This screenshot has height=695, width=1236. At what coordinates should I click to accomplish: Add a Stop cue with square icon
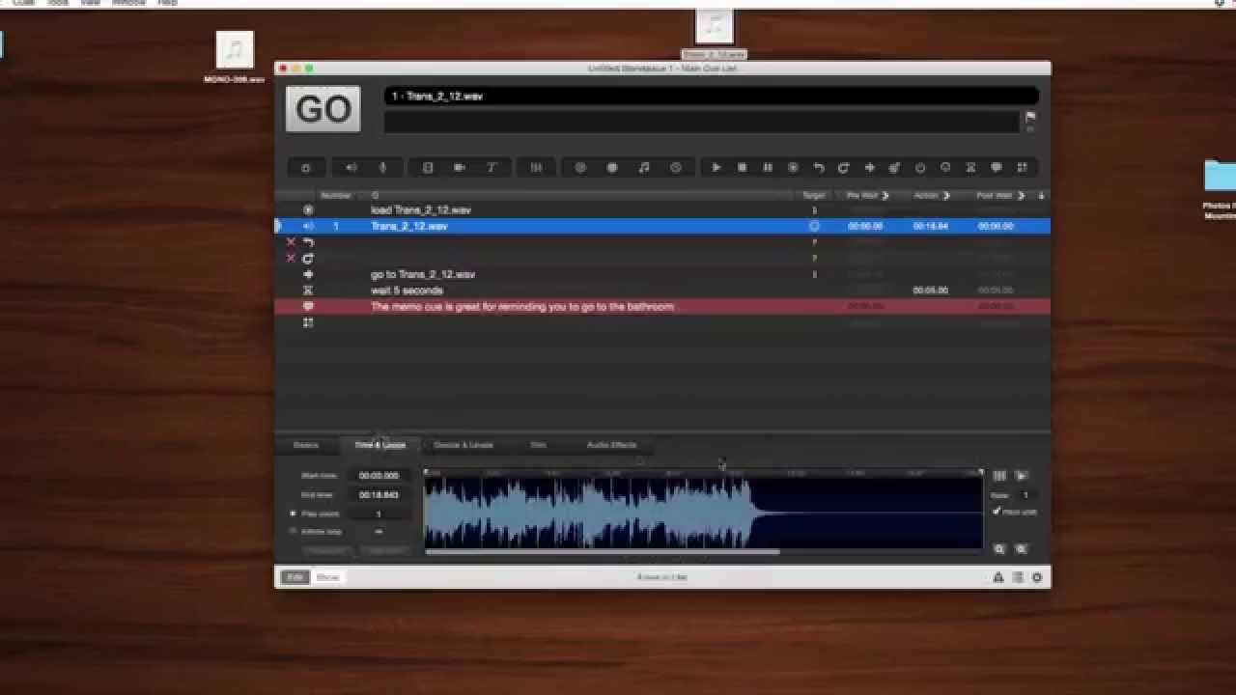pyautogui.click(x=742, y=168)
